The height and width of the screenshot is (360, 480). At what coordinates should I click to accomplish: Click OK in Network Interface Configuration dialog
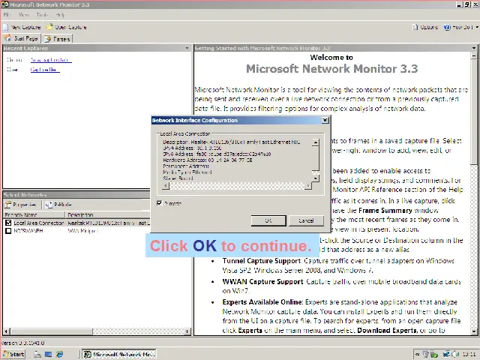click(x=268, y=220)
